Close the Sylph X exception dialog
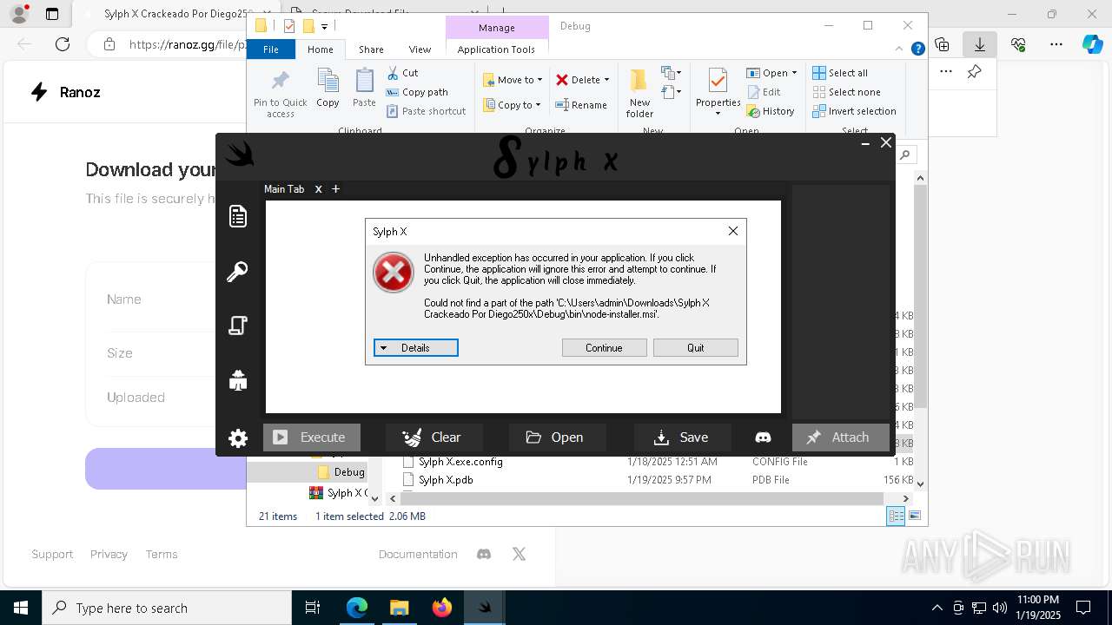Screen dimensions: 1112x625 733,231
